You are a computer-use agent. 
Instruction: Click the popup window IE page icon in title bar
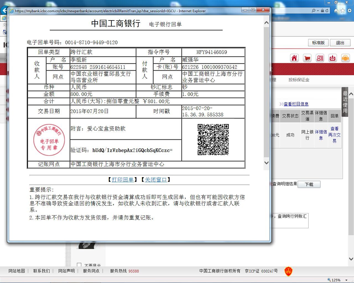coord(11,11)
